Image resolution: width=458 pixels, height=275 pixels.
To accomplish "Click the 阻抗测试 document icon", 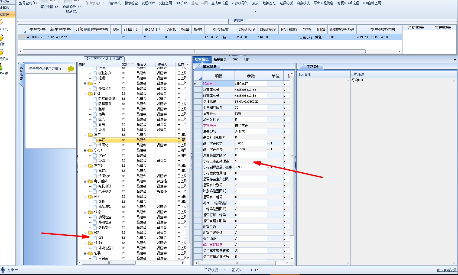I will click(x=95, y=186).
